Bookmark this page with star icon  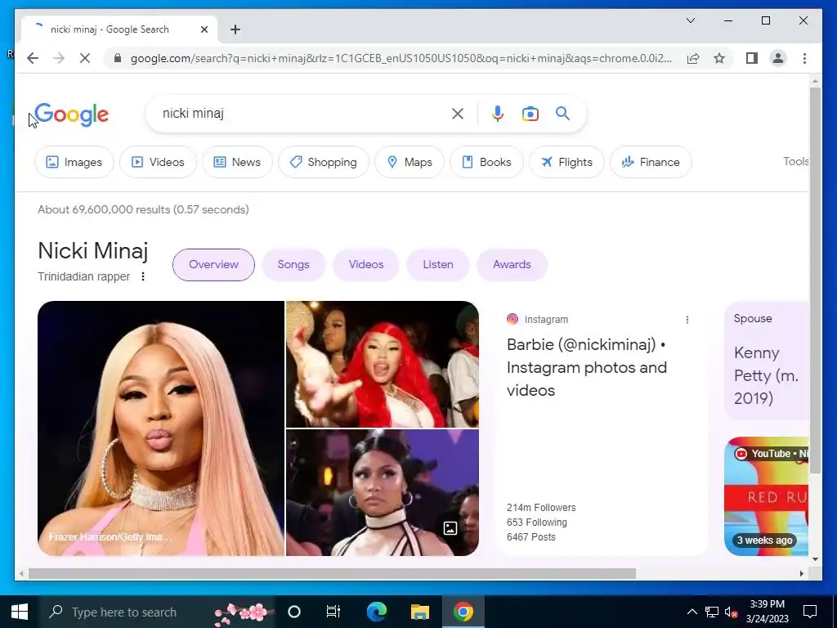point(719,58)
